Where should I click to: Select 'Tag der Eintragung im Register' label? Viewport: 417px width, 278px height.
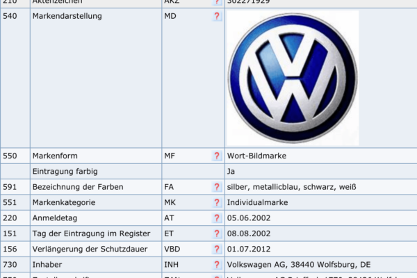point(91,234)
